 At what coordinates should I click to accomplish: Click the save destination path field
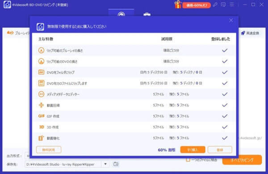tap(63, 164)
